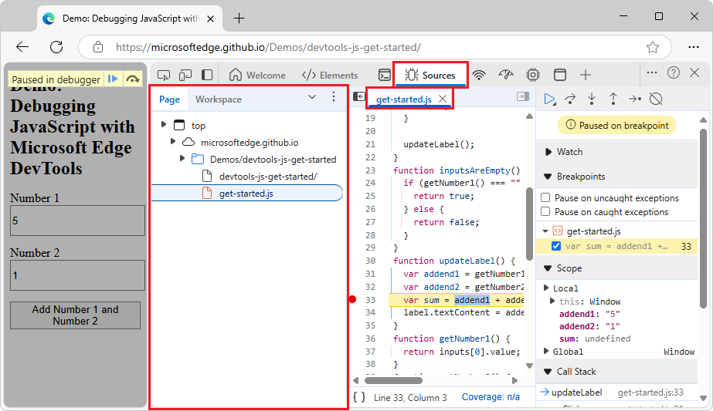This screenshot has width=713, height=411.
Task: Collapse the Call Stack section
Action: click(x=548, y=372)
